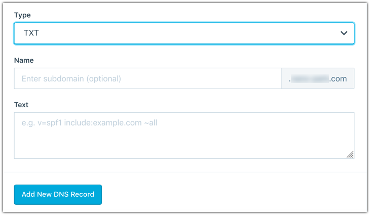Click the Text field label
The image size is (370, 215).
21,105
